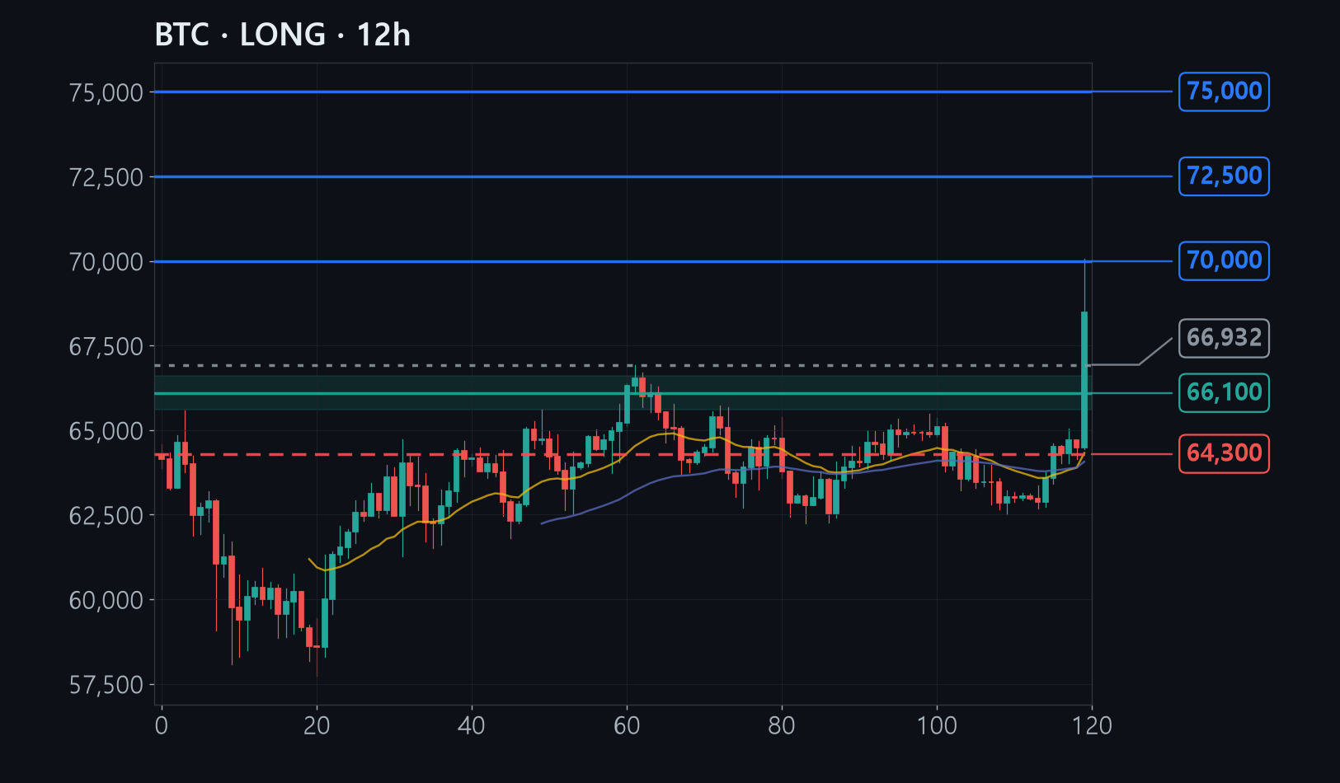Image resolution: width=1340 pixels, height=783 pixels.
Task: Click the 64,300 stop-loss price label
Action: [x=1224, y=453]
